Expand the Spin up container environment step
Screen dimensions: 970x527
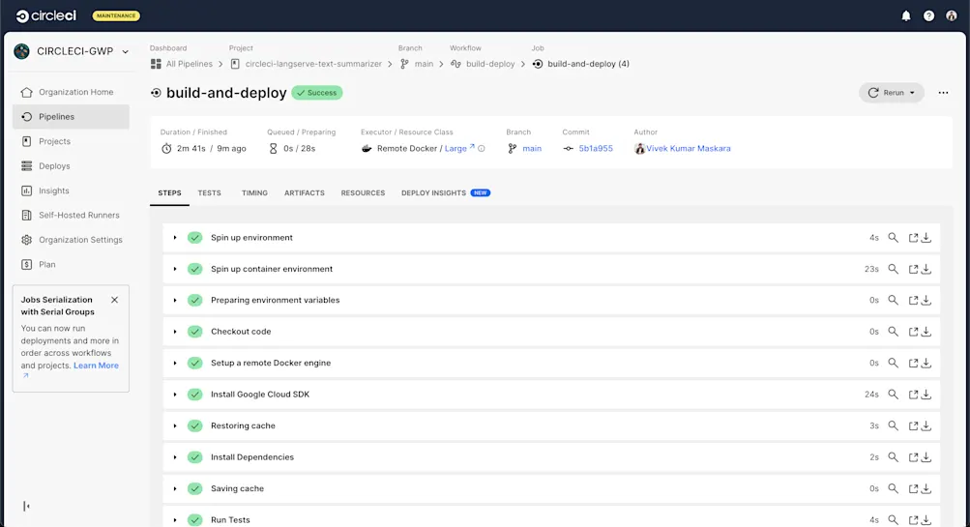click(175, 269)
